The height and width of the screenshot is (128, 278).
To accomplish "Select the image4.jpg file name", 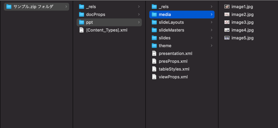I will pyautogui.click(x=242, y=30).
